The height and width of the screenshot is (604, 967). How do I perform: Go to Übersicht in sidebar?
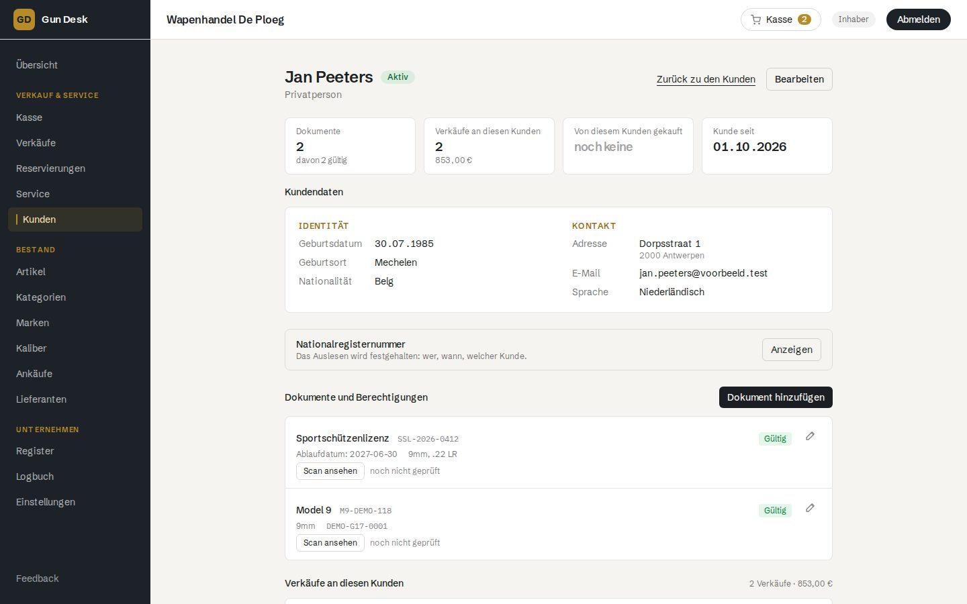tap(37, 65)
